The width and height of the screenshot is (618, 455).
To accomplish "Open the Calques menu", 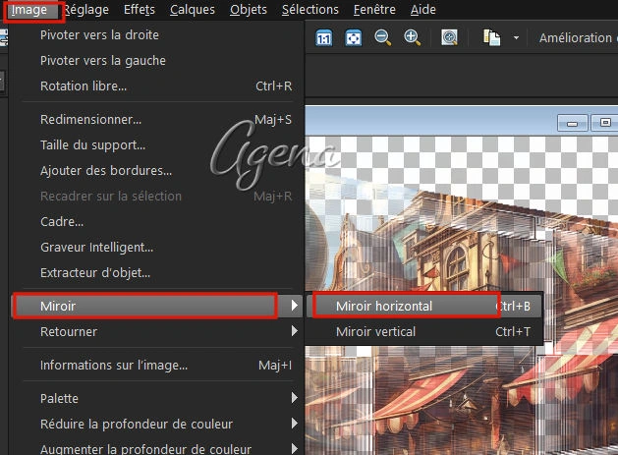I will coord(193,10).
